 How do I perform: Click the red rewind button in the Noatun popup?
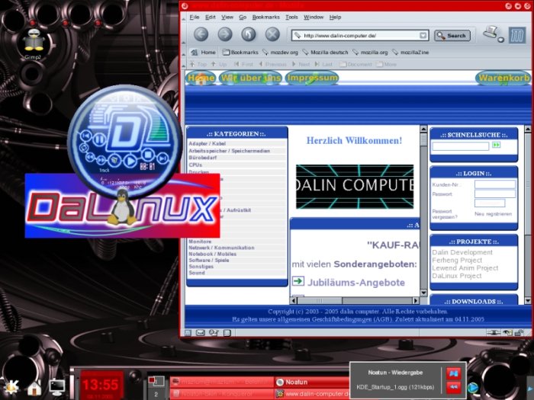[x=453, y=387]
